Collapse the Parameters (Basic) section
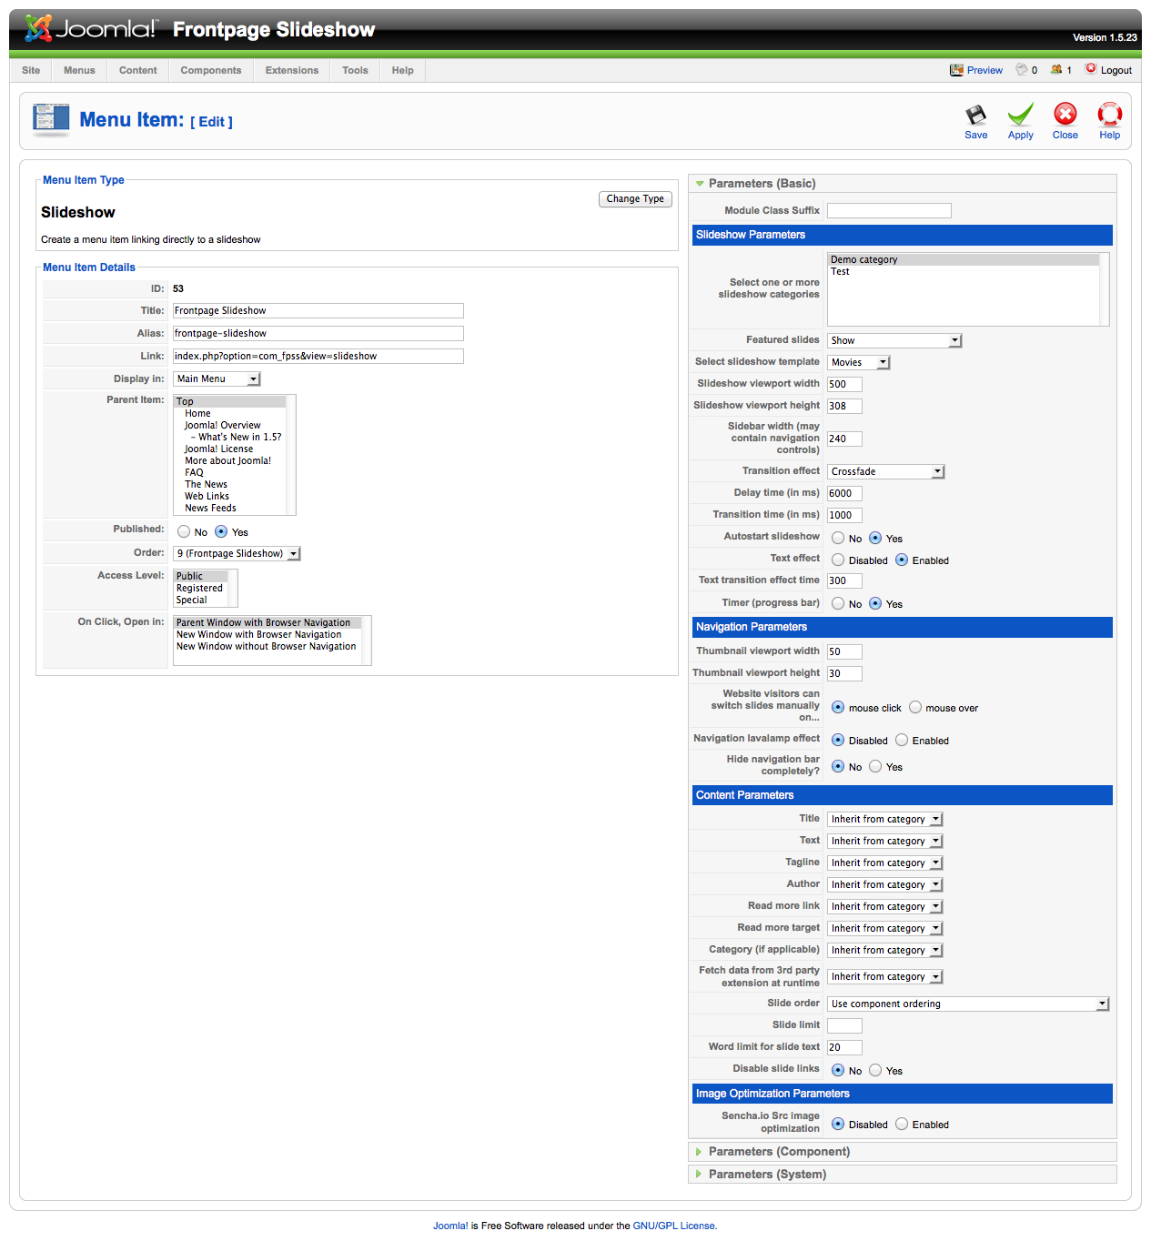 pyautogui.click(x=903, y=184)
